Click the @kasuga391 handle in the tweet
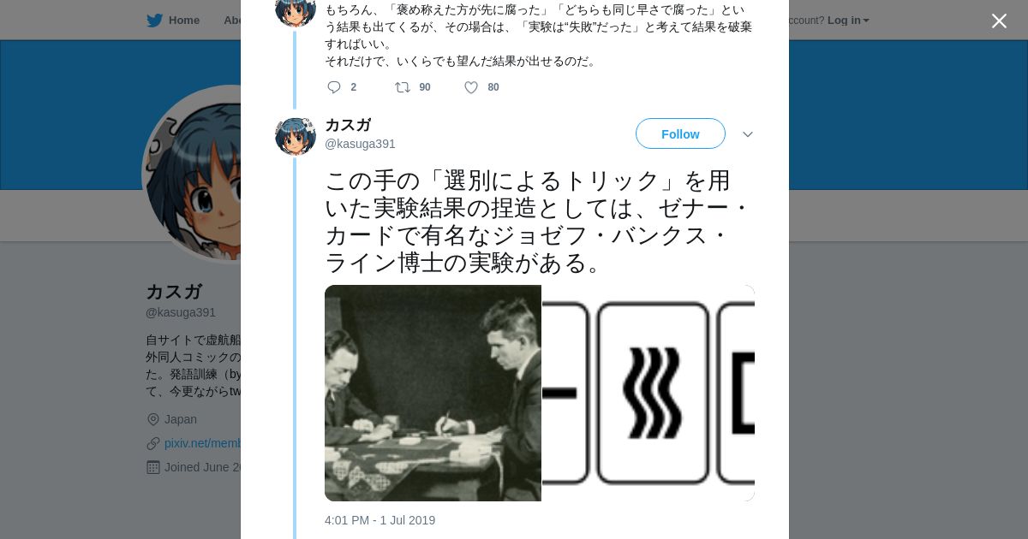Screen dimensions: 1028x539 [360, 144]
